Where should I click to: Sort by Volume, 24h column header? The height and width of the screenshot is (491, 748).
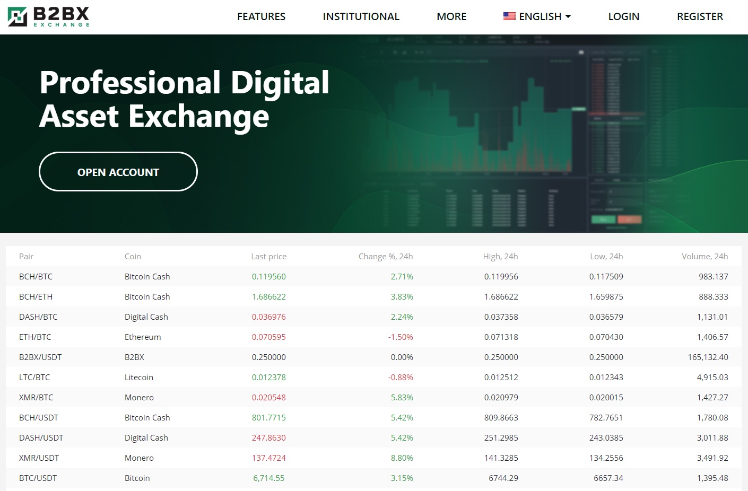(x=704, y=257)
